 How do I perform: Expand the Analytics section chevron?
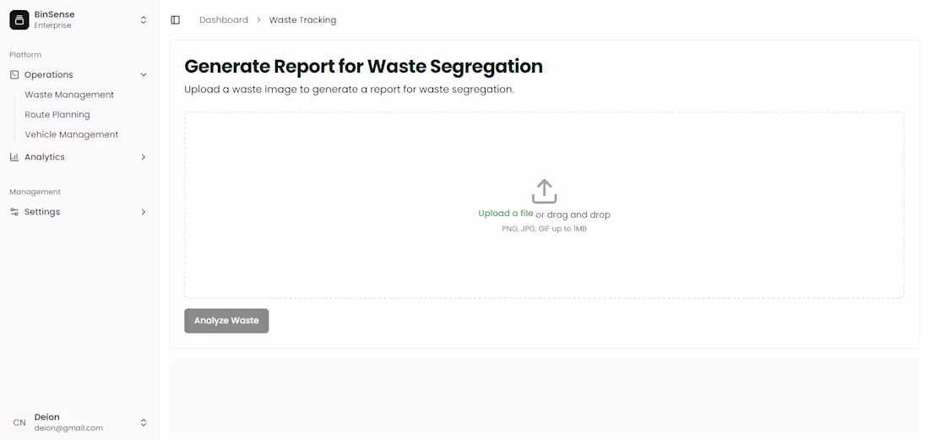144,157
